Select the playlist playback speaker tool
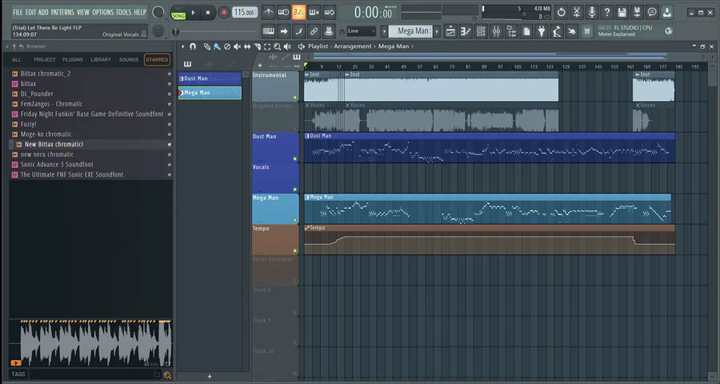Viewport: 720px width, 384px height. click(287, 46)
